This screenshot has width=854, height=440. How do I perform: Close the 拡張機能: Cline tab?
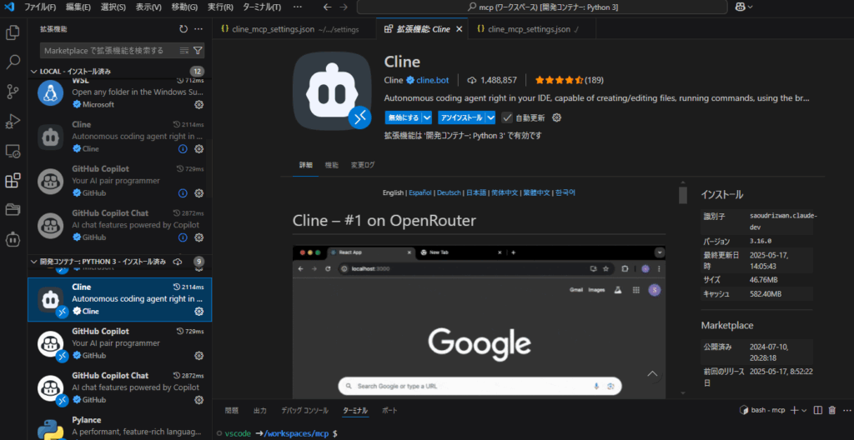(460, 29)
